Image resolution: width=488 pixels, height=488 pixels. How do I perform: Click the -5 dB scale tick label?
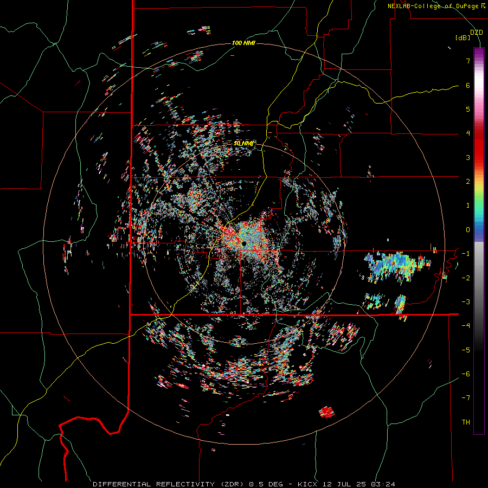466,350
